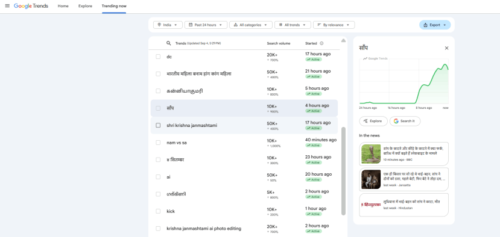Click the categories icon in All categories
The width and height of the screenshot is (500, 237).
[x=235, y=25]
